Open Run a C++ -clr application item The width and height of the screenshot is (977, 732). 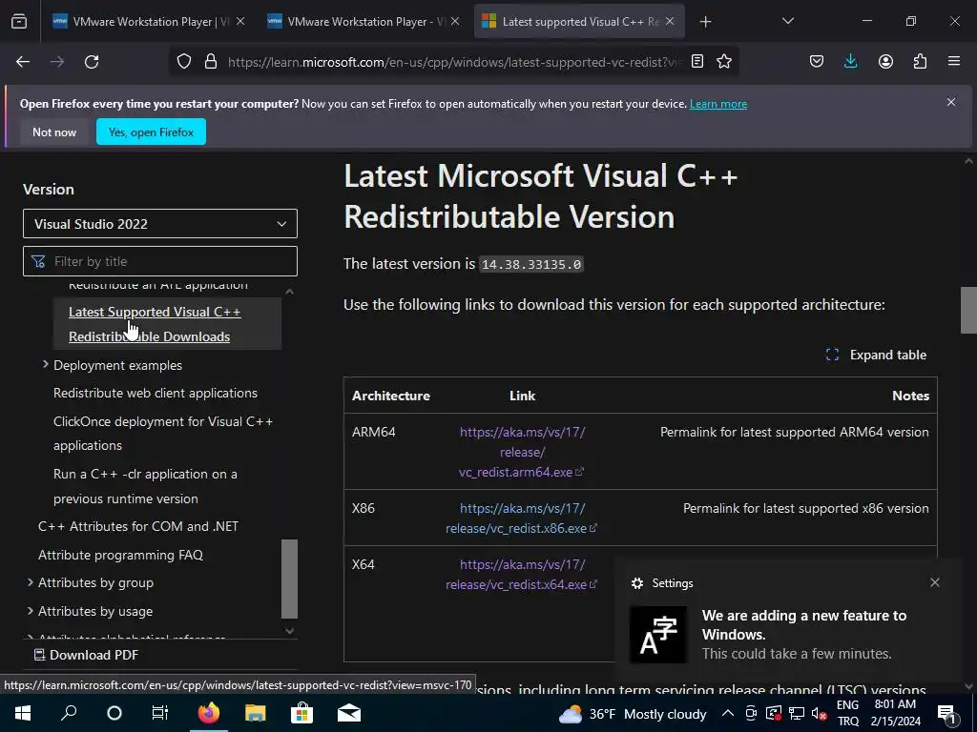tap(145, 486)
